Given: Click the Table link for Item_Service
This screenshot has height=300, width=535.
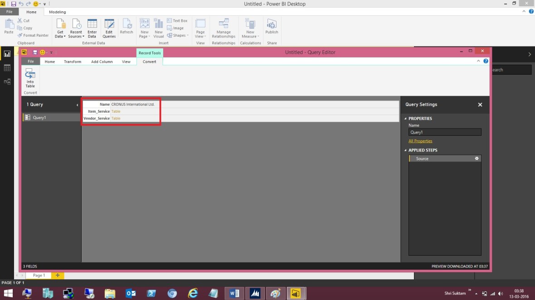Looking at the screenshot, I should (116, 111).
